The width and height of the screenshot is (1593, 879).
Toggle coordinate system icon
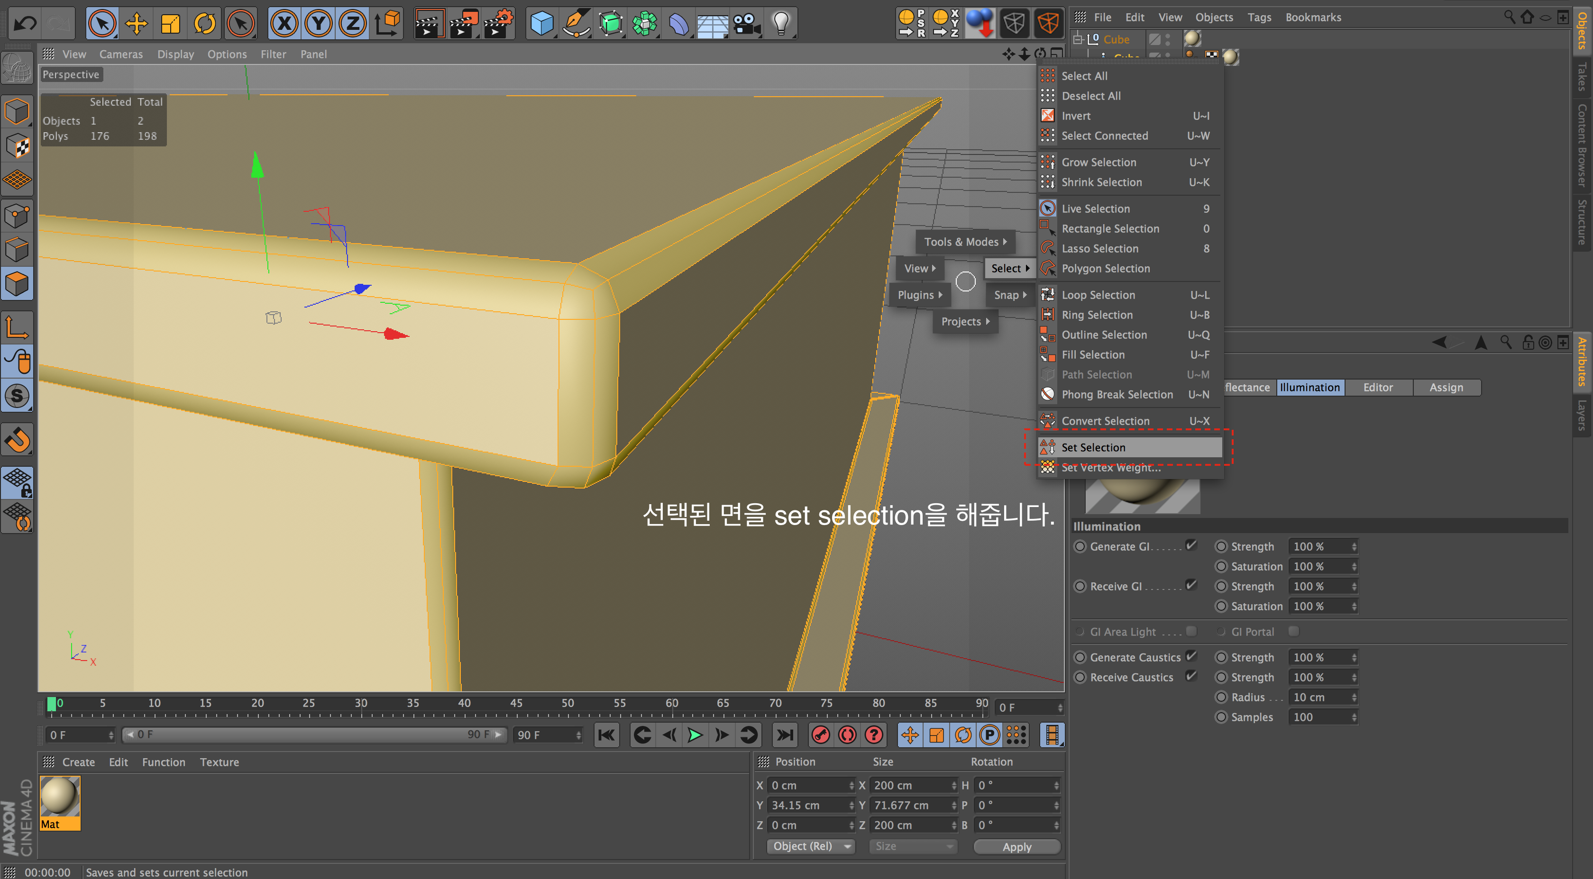[x=387, y=24]
